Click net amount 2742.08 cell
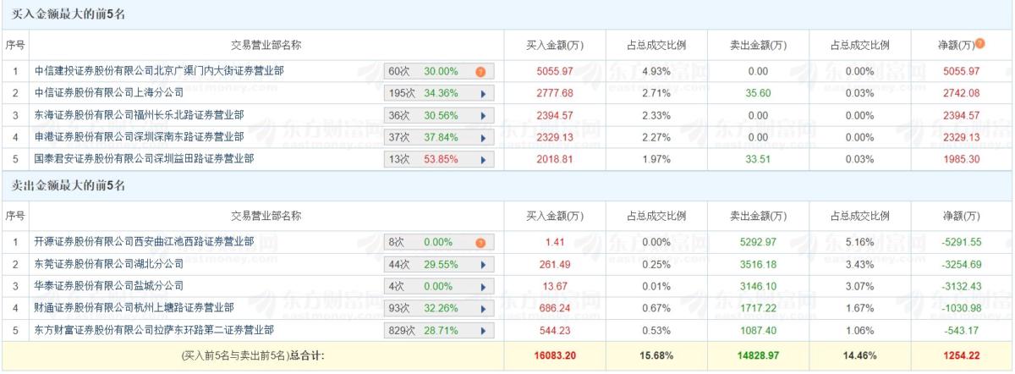This screenshot has height=374, width=1015. pyautogui.click(x=961, y=93)
